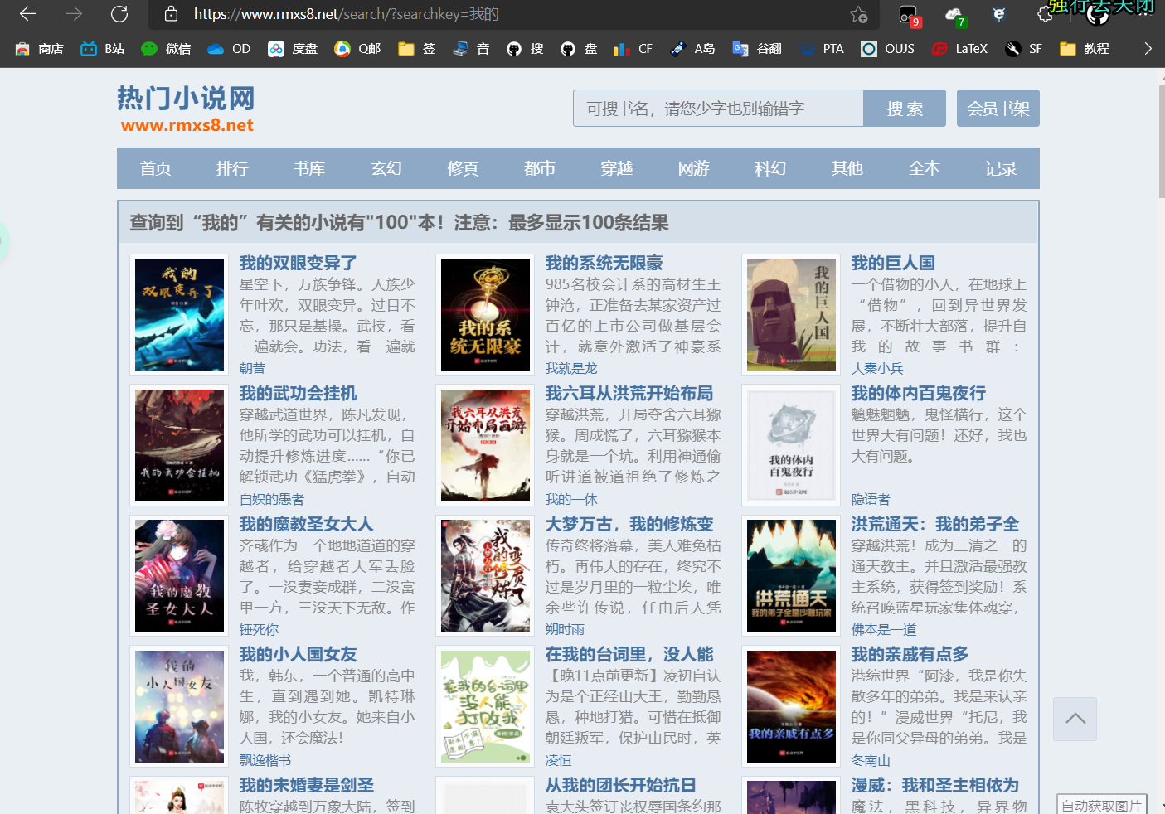Click the 搜索 search button
Screen dimensions: 1165x814
coord(904,108)
